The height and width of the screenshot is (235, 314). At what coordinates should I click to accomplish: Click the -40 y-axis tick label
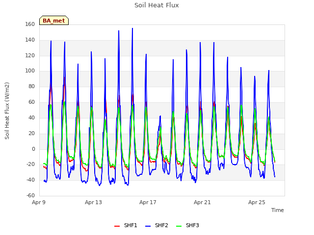click(30, 180)
